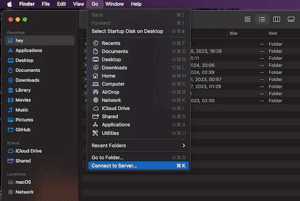Open the Help menu
The image size is (300, 201).
tap(136, 4)
